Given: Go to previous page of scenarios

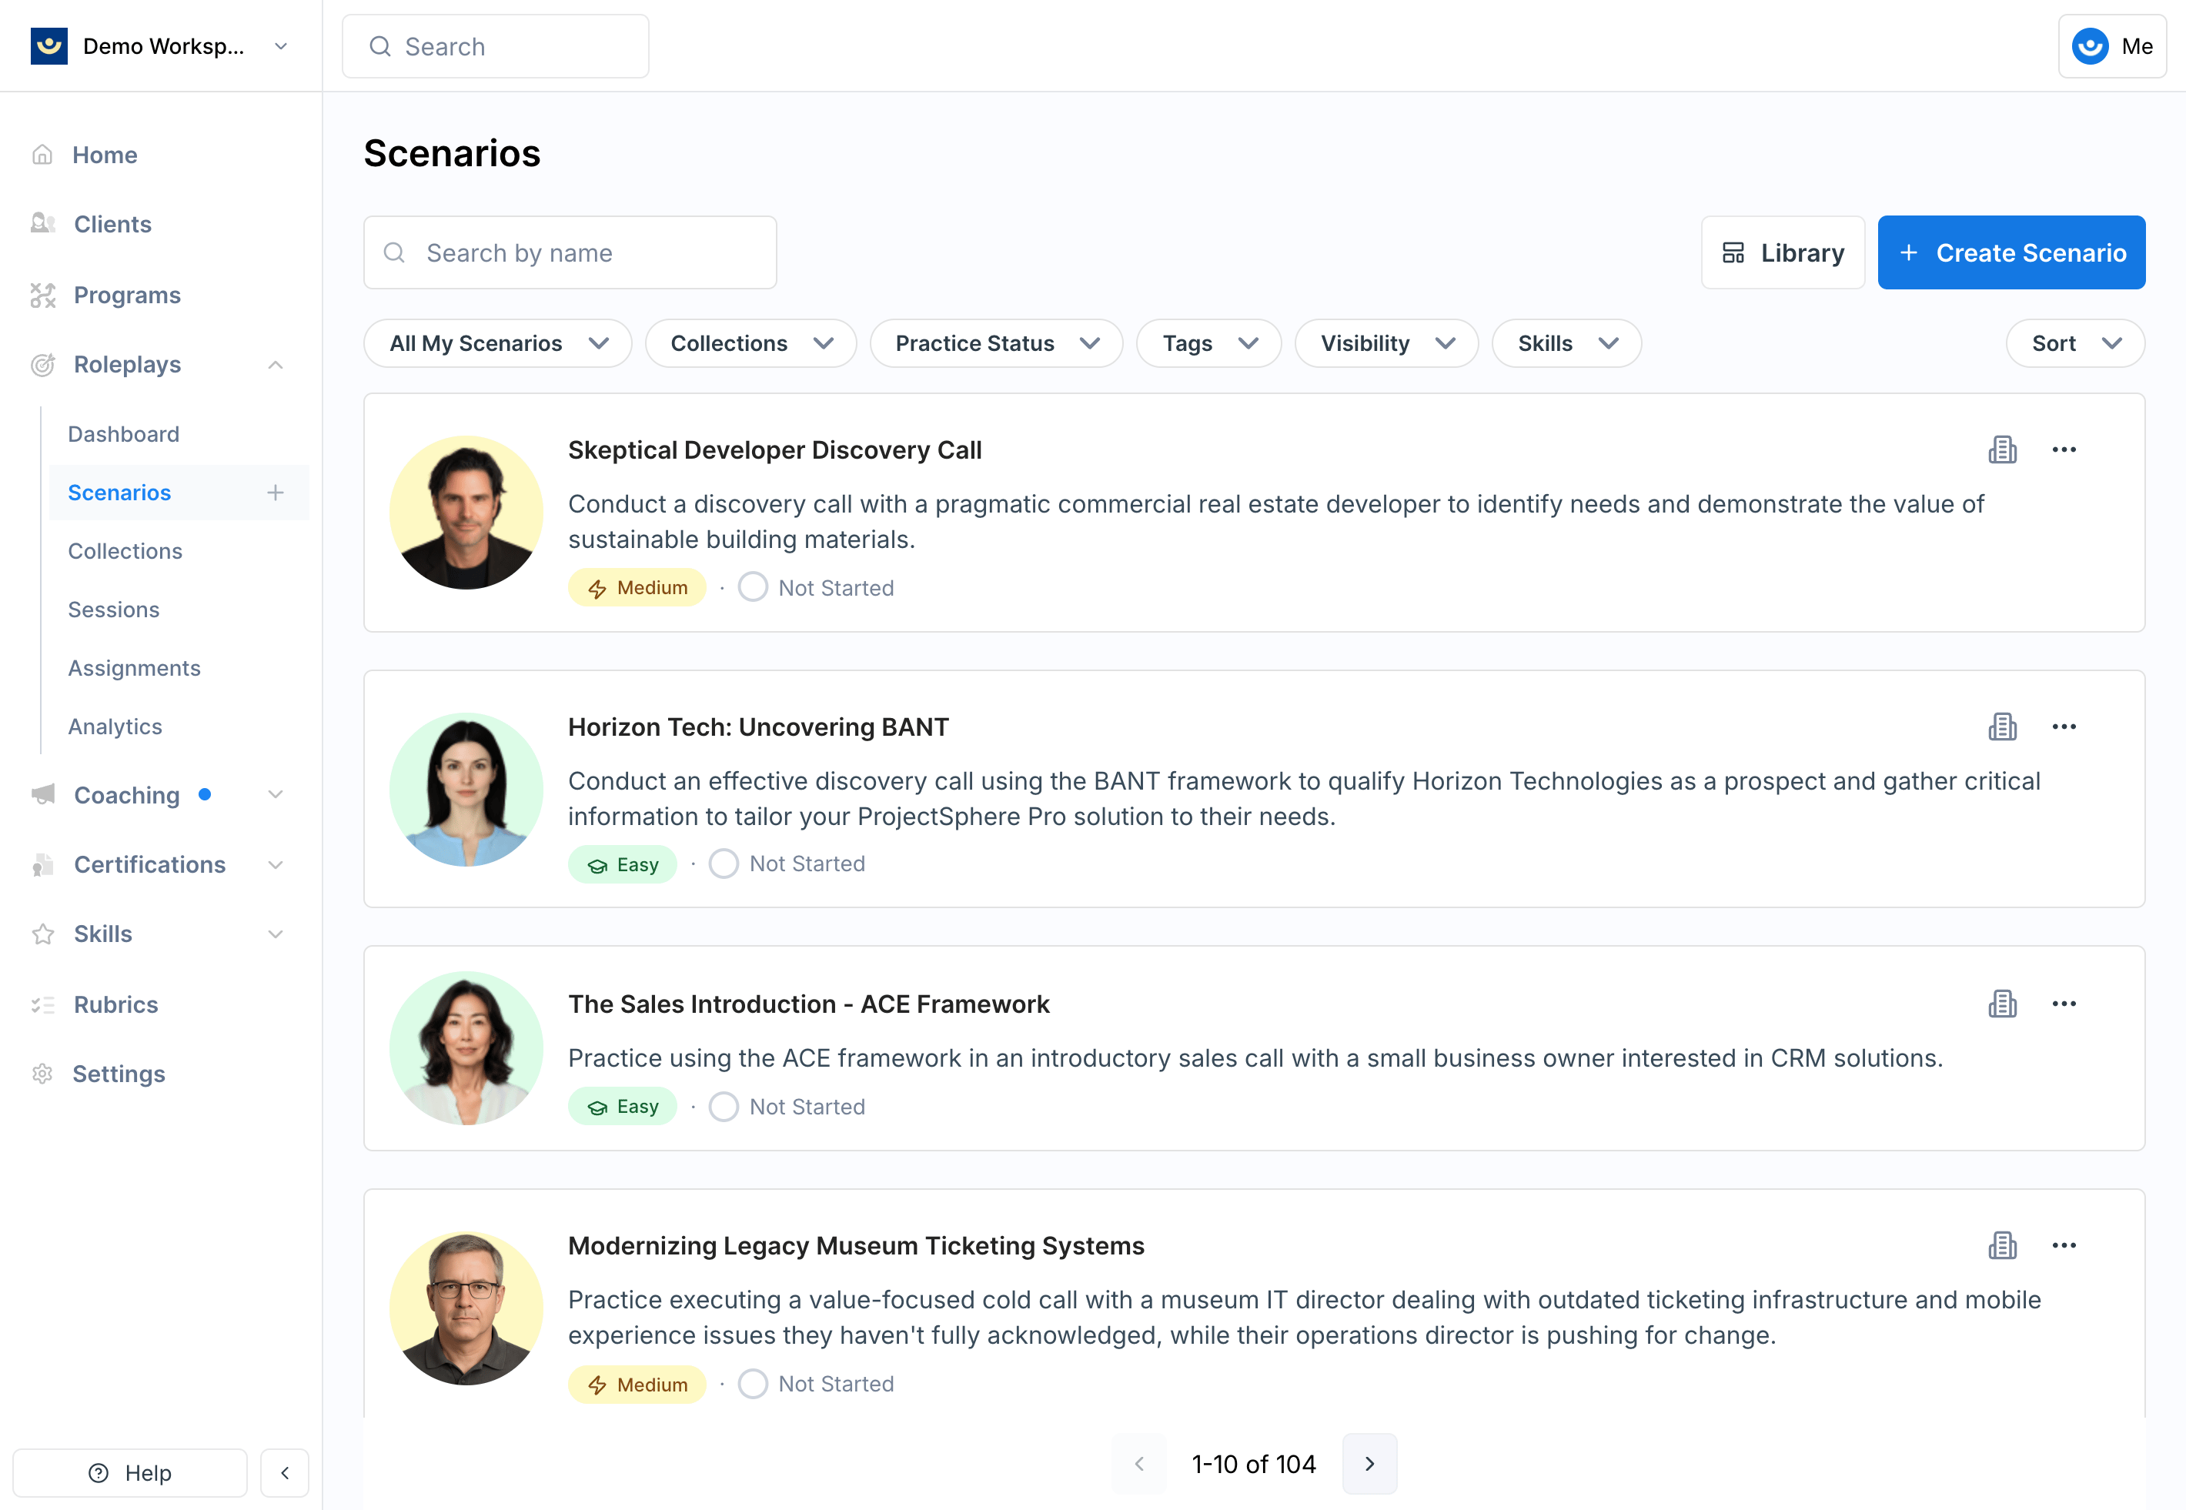Looking at the screenshot, I should [x=1139, y=1464].
